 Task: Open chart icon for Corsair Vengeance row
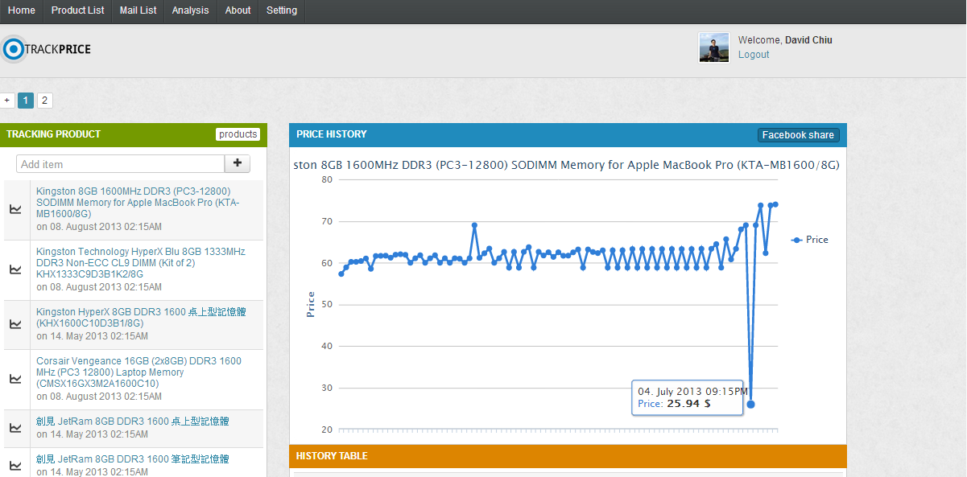click(15, 379)
